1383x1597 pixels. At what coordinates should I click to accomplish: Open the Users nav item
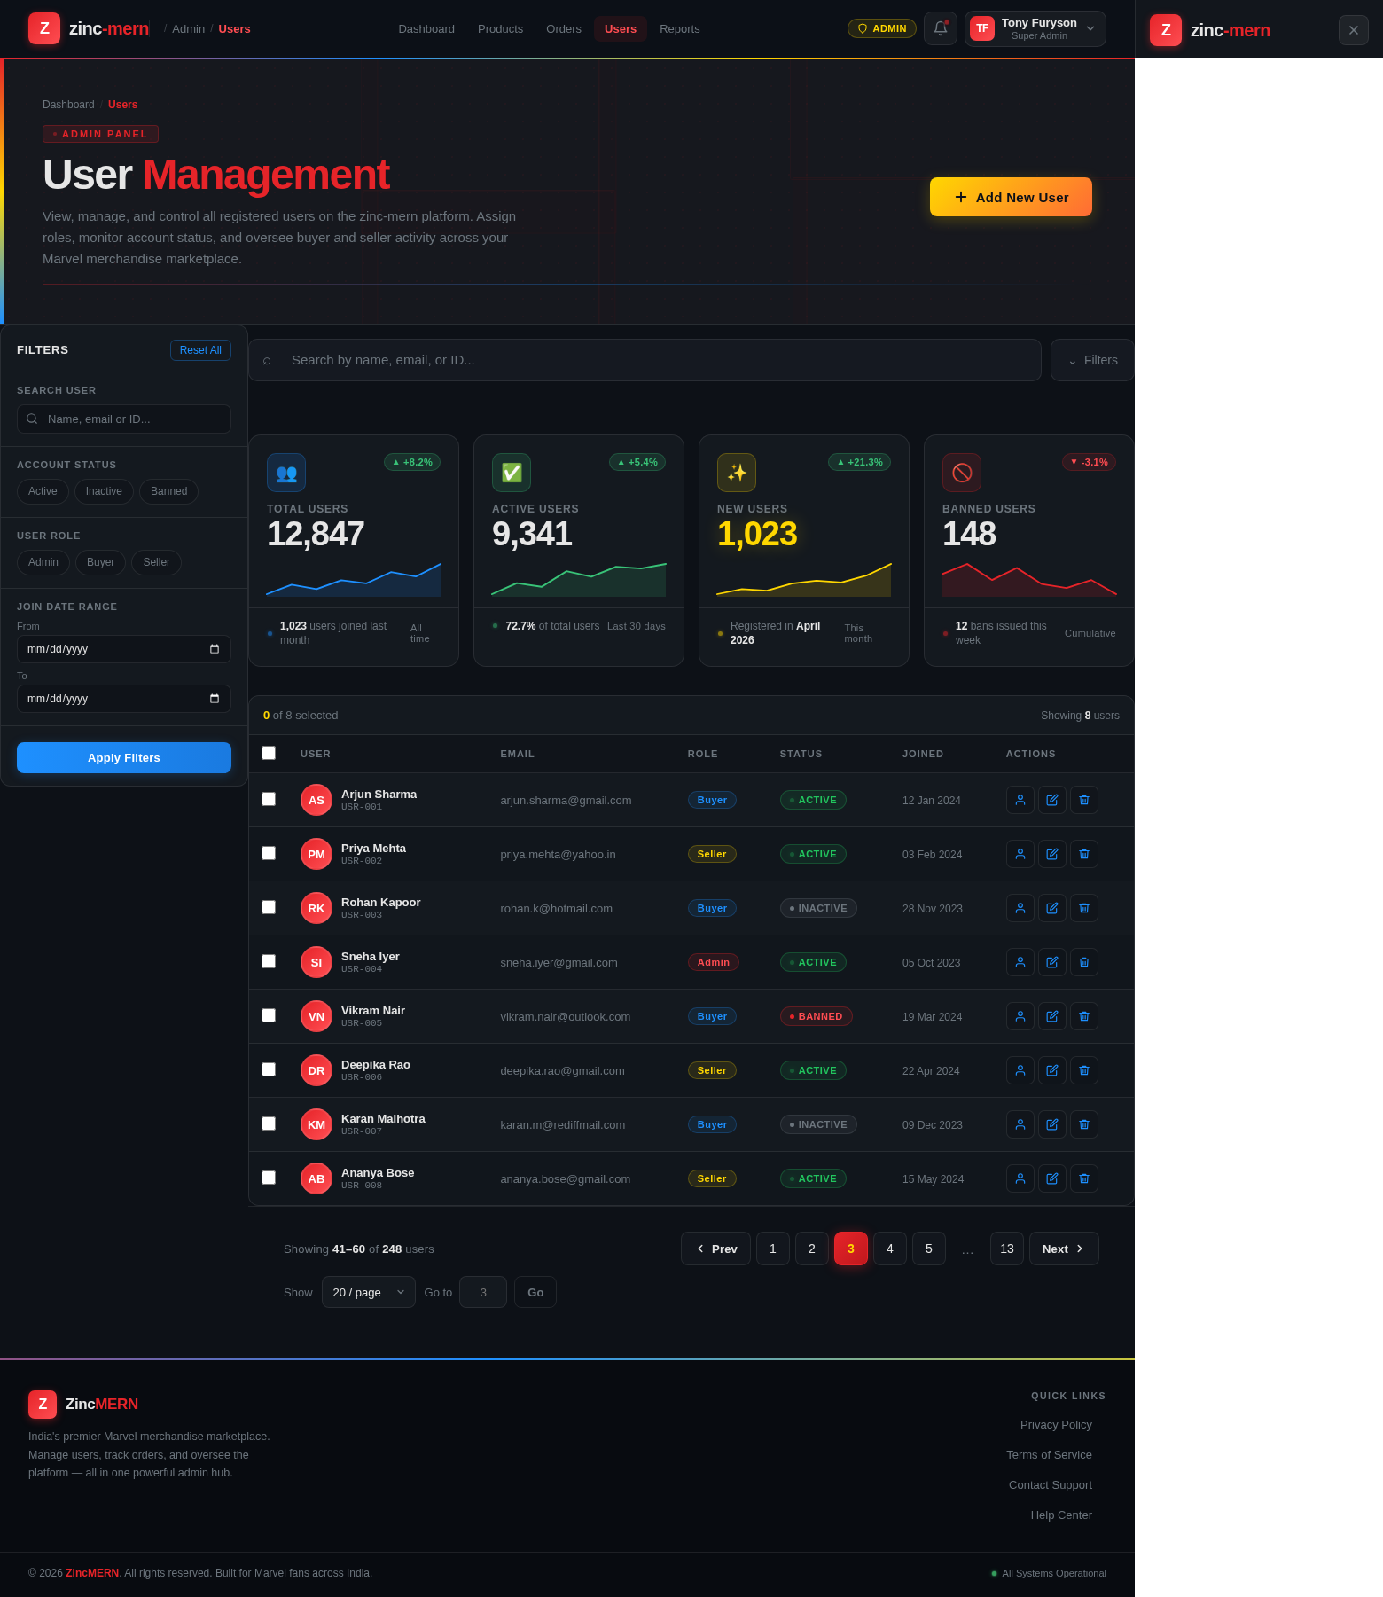point(621,28)
